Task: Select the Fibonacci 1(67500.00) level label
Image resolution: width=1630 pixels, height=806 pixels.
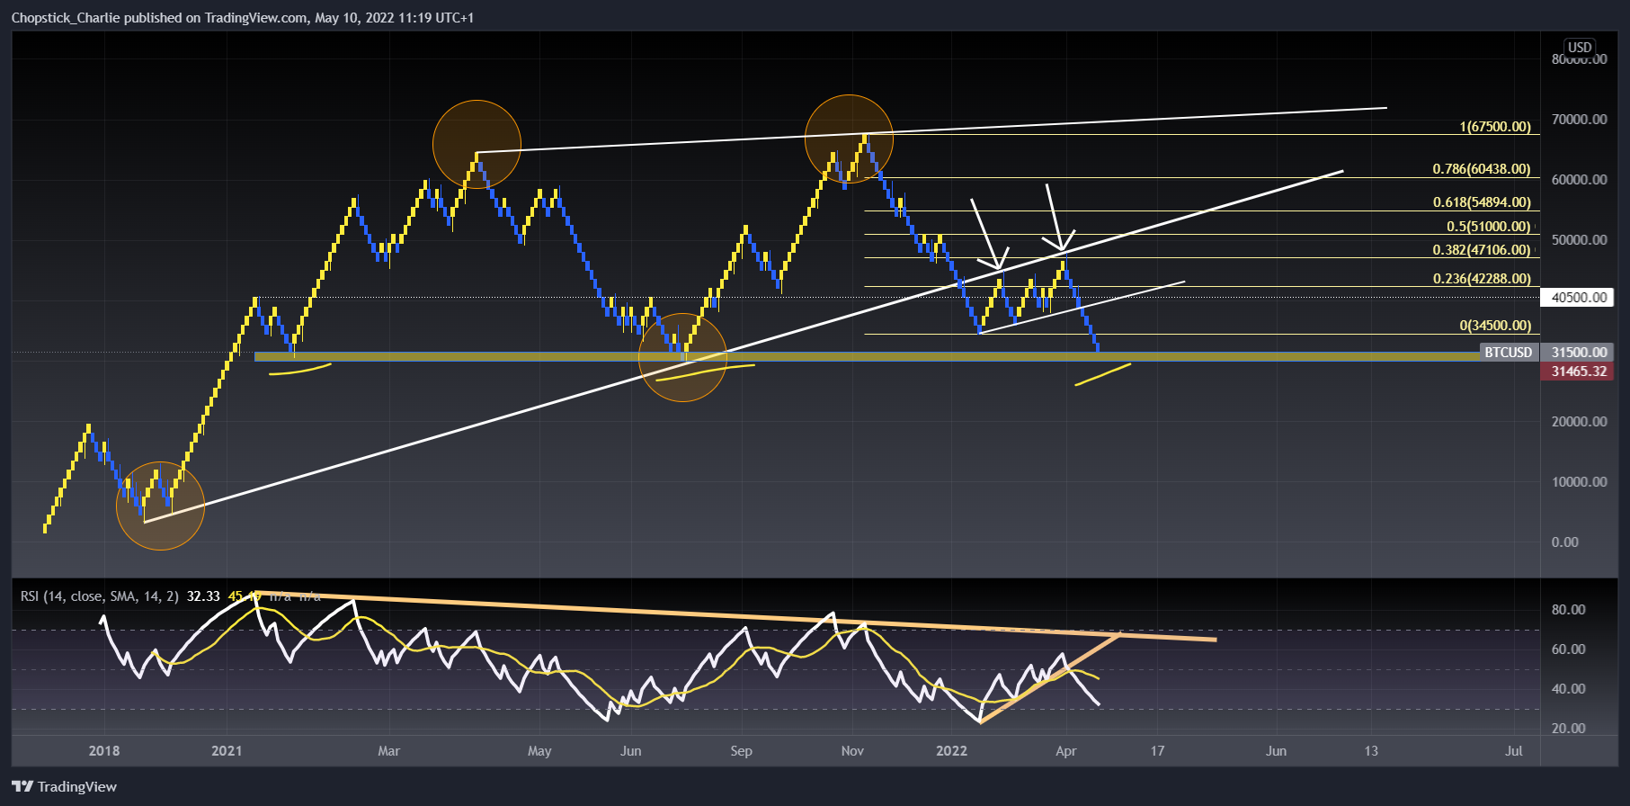Action: pos(1494,127)
